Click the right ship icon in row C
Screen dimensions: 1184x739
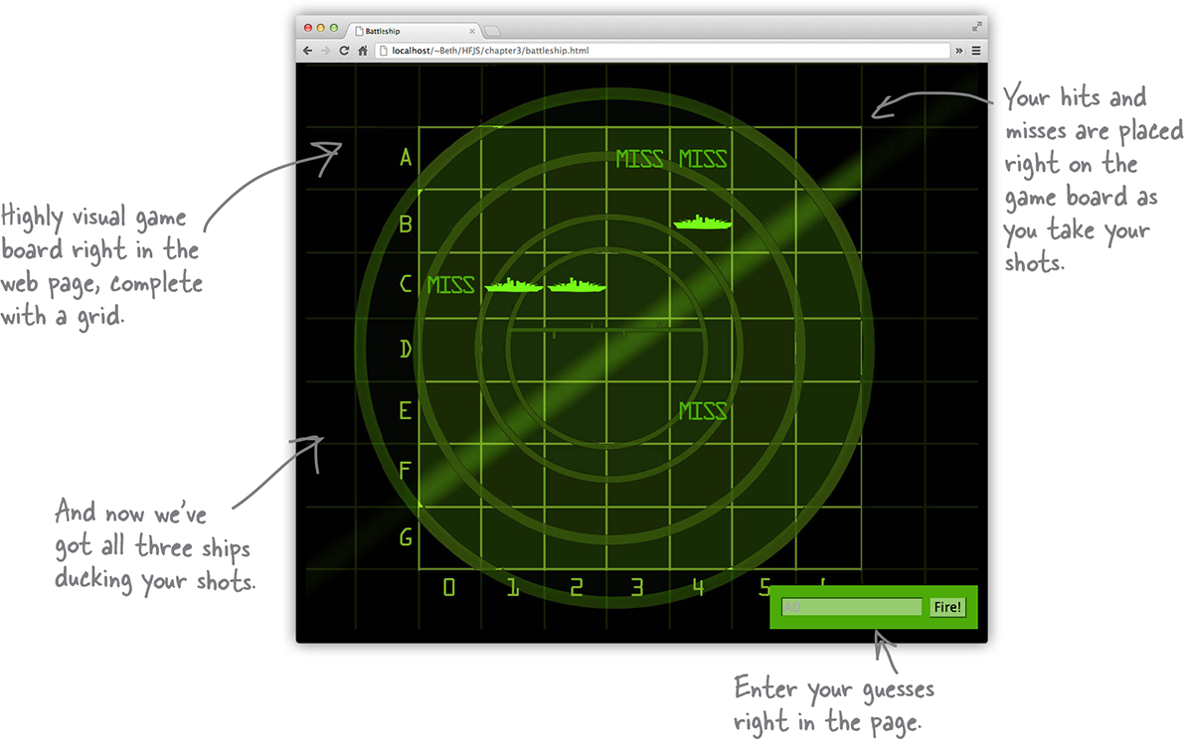click(577, 285)
